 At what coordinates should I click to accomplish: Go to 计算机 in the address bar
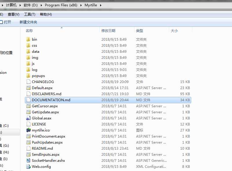11,5
